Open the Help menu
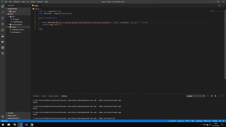 46,2
